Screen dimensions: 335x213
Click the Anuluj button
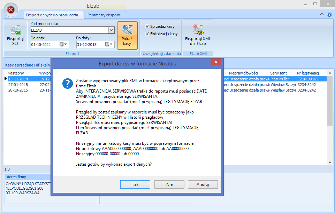coord(203,184)
